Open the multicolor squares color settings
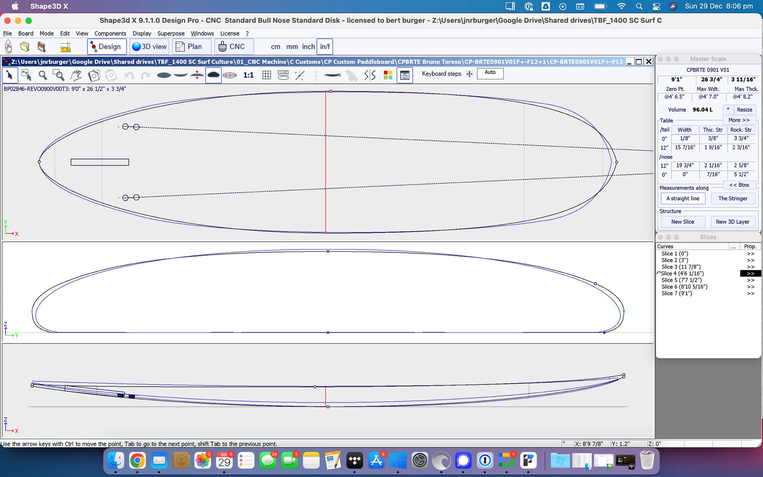 point(387,75)
